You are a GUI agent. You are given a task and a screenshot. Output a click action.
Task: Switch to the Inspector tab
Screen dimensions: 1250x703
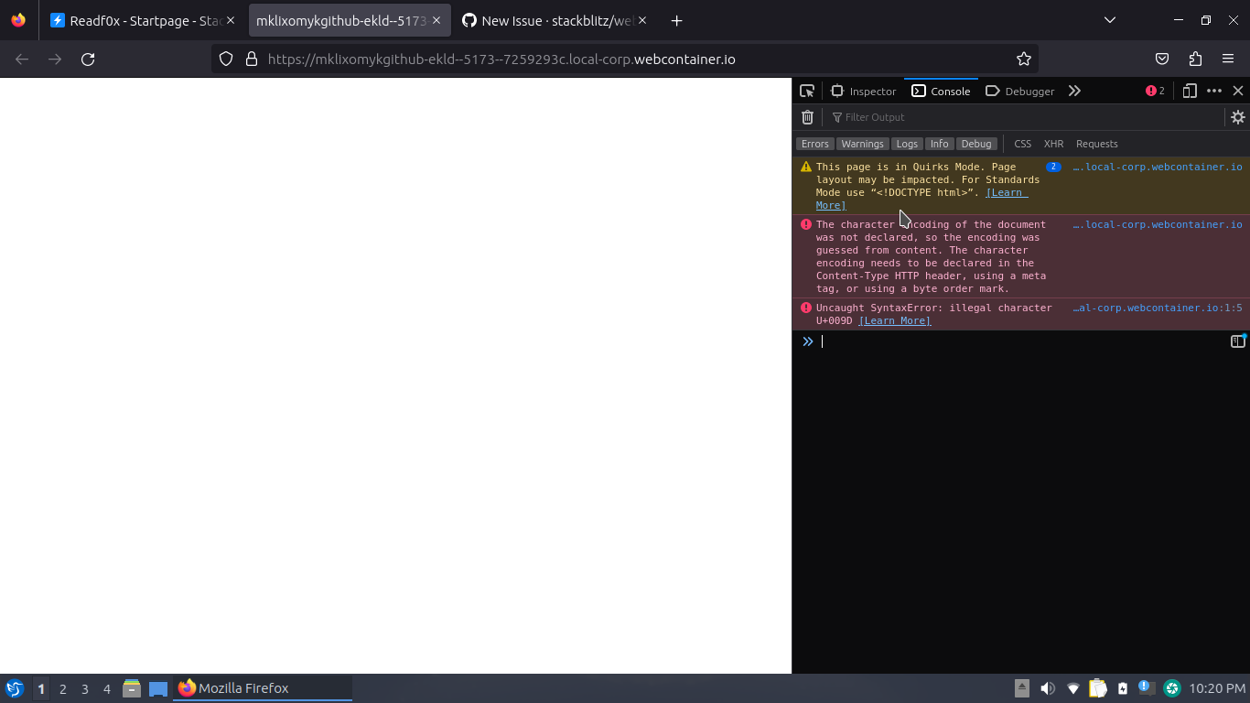click(x=863, y=91)
